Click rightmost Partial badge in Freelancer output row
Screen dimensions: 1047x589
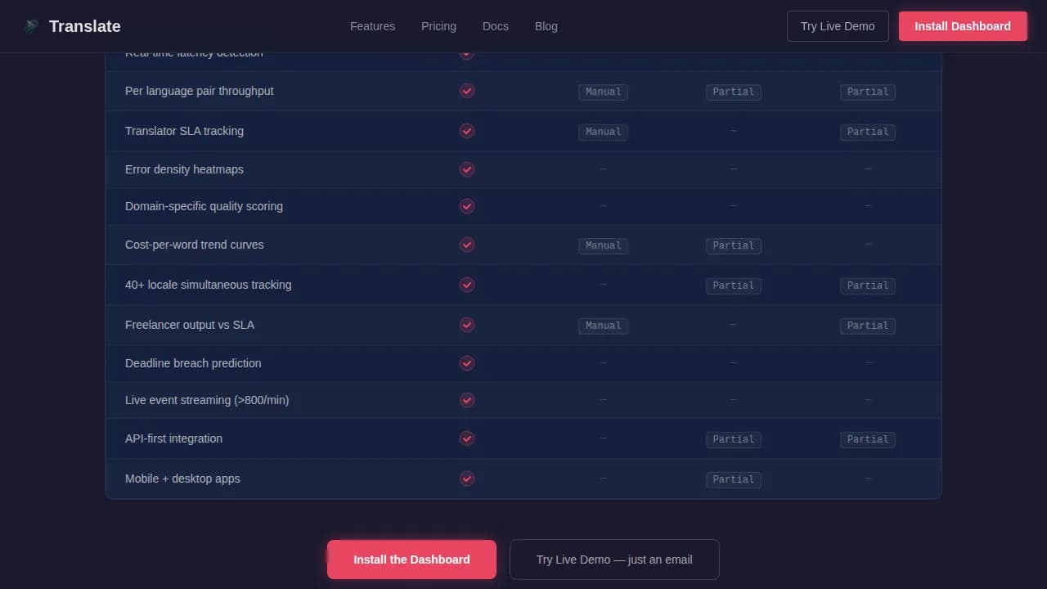pos(868,326)
